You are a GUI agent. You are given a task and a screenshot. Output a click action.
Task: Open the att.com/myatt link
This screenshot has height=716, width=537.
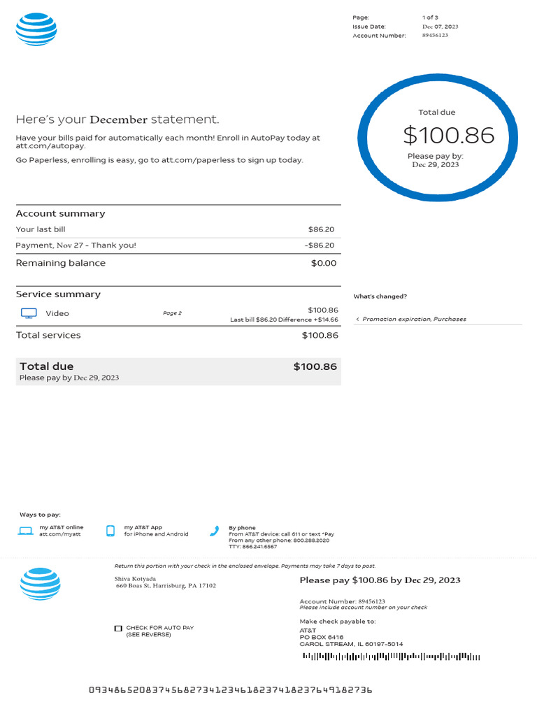tap(55, 534)
